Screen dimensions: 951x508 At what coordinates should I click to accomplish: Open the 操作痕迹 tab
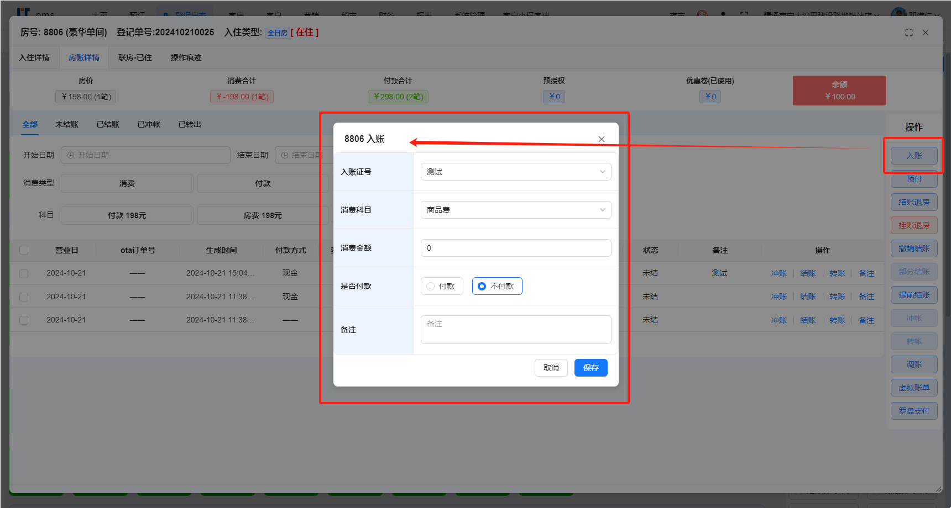click(x=186, y=57)
